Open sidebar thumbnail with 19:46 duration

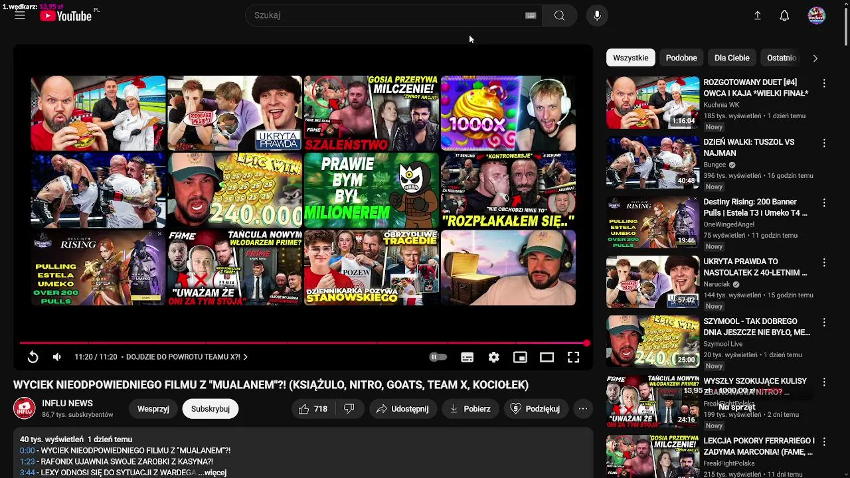click(653, 222)
